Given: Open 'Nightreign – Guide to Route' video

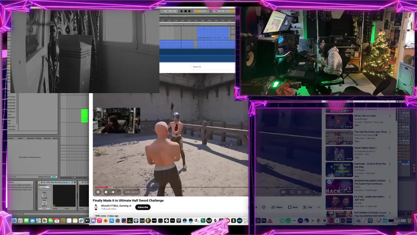Looking at the screenshot, I should (x=370, y=165).
